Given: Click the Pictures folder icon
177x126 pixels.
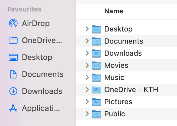Looking at the screenshot, I should [x=96, y=102].
